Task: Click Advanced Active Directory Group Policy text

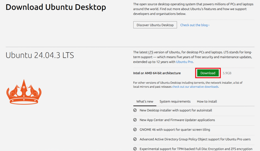Action: (x=195, y=139)
